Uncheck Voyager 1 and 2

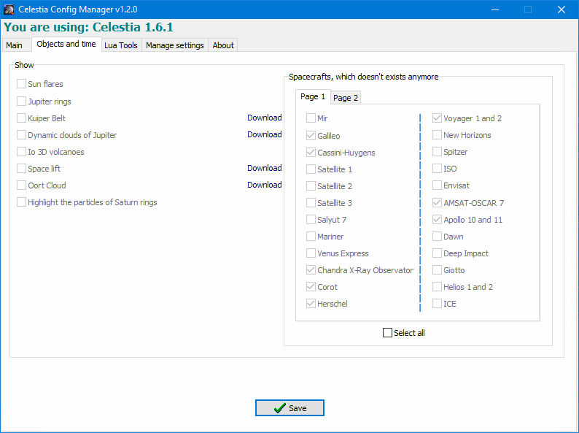pyautogui.click(x=438, y=118)
